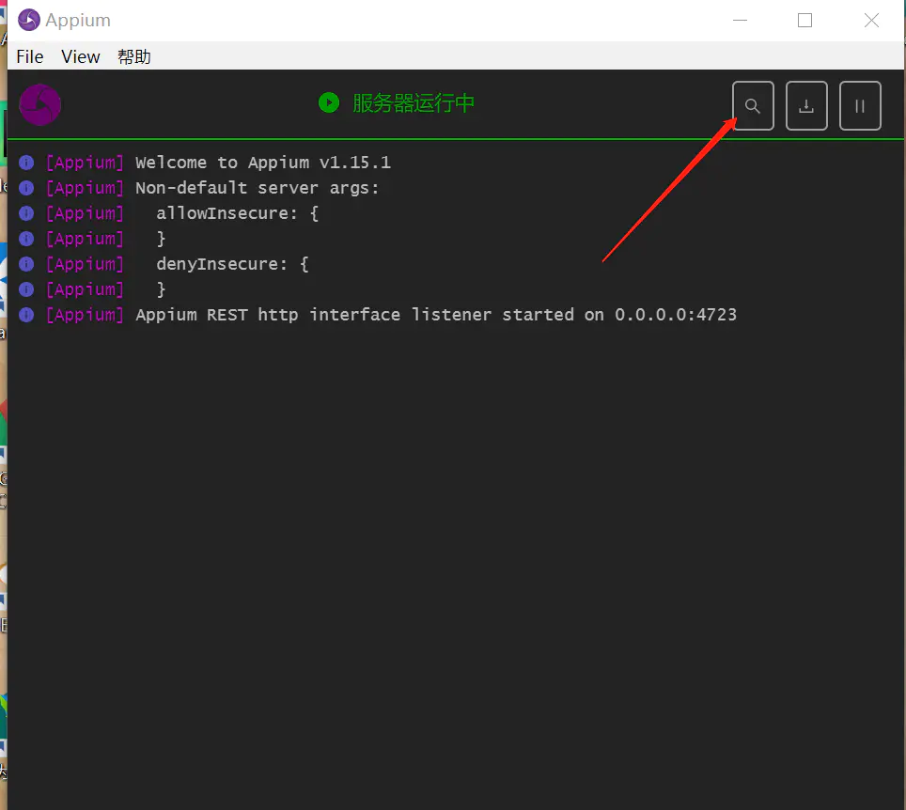The width and height of the screenshot is (906, 810).
Task: Open the 帮助 help menu
Action: [134, 56]
